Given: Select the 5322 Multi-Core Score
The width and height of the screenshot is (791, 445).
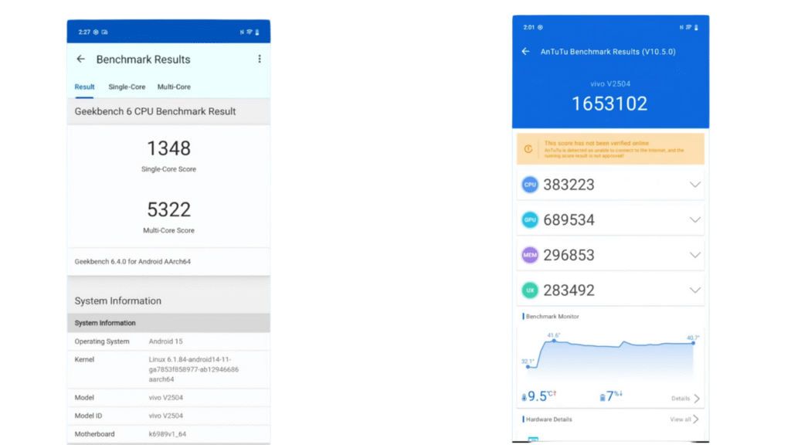Looking at the screenshot, I should pos(168,209).
